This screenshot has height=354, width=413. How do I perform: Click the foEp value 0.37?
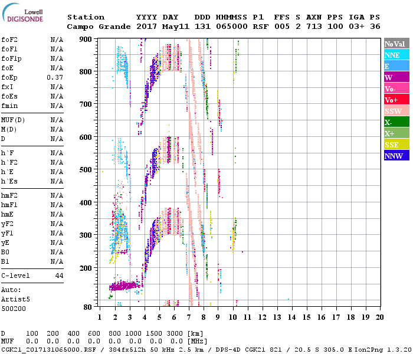point(55,77)
